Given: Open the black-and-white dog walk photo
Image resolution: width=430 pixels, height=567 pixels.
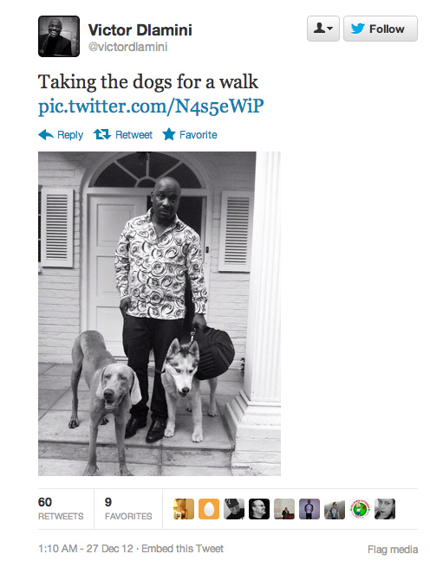Looking at the screenshot, I should pos(160,313).
